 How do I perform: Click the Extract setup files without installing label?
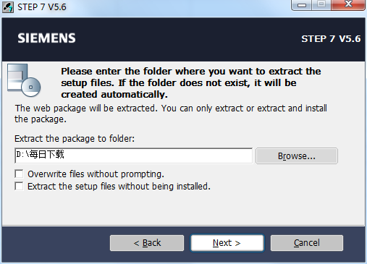click(119, 187)
